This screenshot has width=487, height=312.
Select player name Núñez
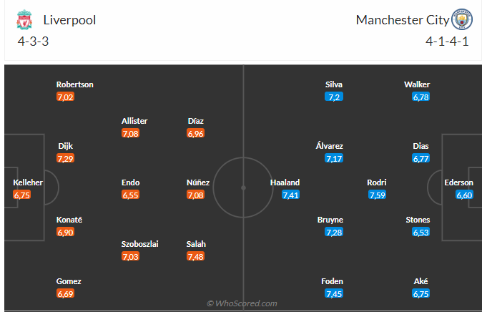(x=197, y=182)
